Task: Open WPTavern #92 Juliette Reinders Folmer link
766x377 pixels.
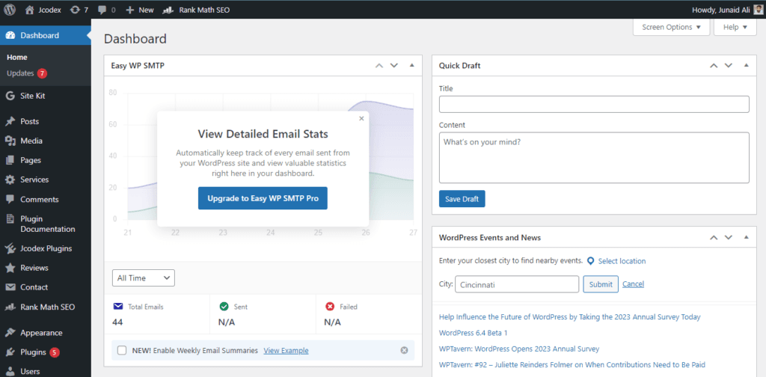Action: [572, 365]
